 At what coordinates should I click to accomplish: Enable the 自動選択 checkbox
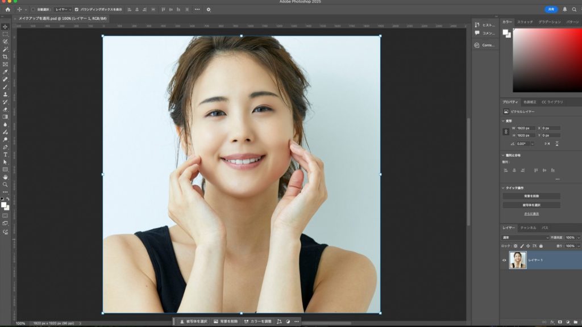point(33,10)
